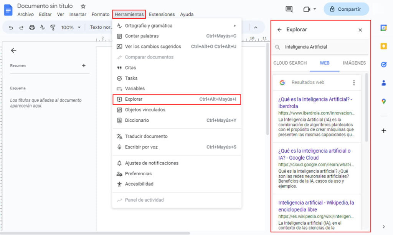Switch to the IMÁGENES tab
The height and width of the screenshot is (235, 393).
coord(354,63)
